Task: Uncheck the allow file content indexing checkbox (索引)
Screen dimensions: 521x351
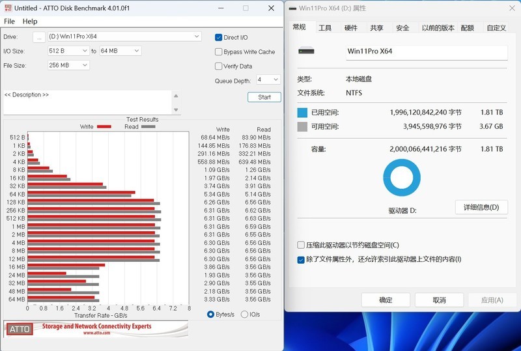Action: pos(301,260)
